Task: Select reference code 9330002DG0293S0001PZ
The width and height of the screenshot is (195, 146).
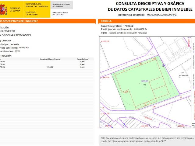Action: [162, 15]
